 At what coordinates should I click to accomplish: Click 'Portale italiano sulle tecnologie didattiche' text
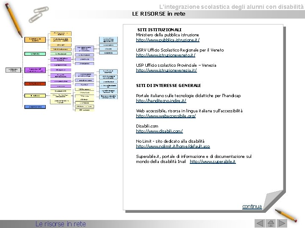pyautogui.click(x=188, y=95)
